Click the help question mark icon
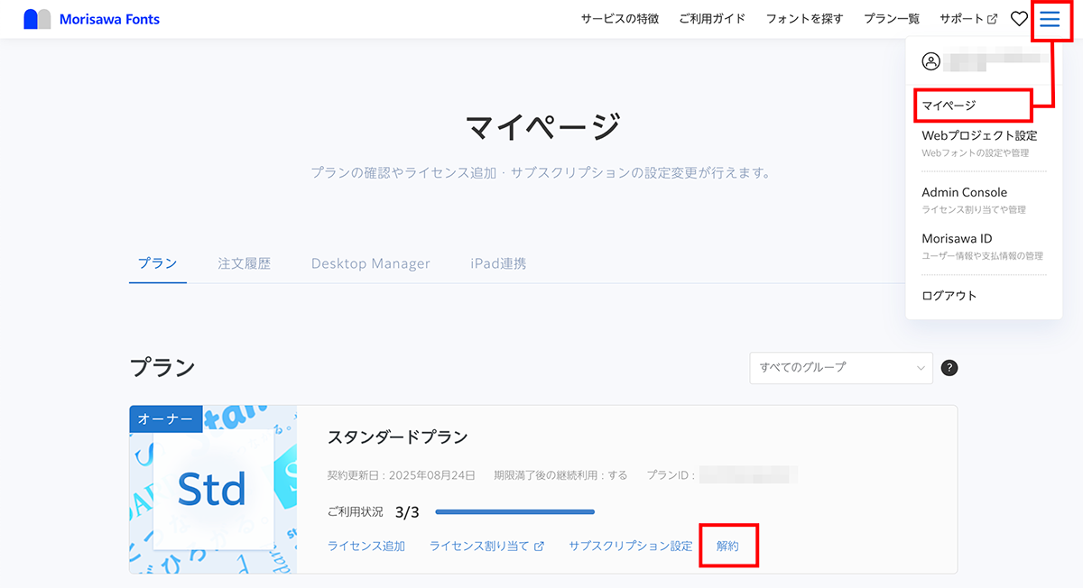The height and width of the screenshot is (588, 1083). click(949, 368)
